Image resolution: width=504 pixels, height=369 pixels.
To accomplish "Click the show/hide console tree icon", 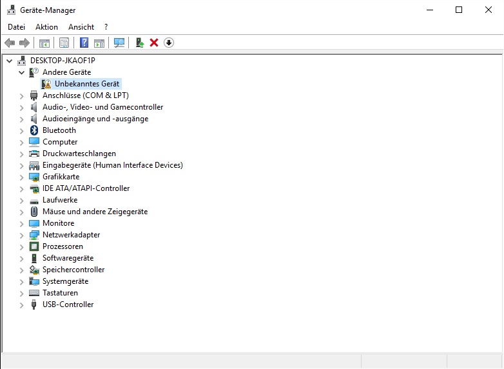I will pyautogui.click(x=44, y=43).
